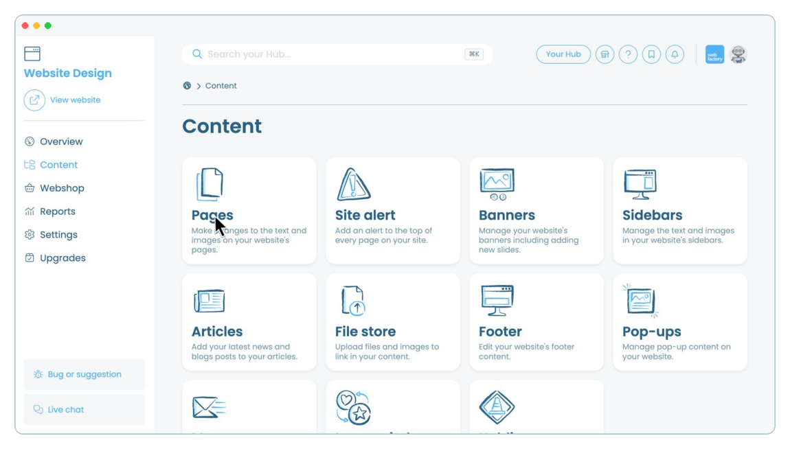Viewport: 790px width, 449px height.
Task: Open notifications bell icon
Action: 675,54
